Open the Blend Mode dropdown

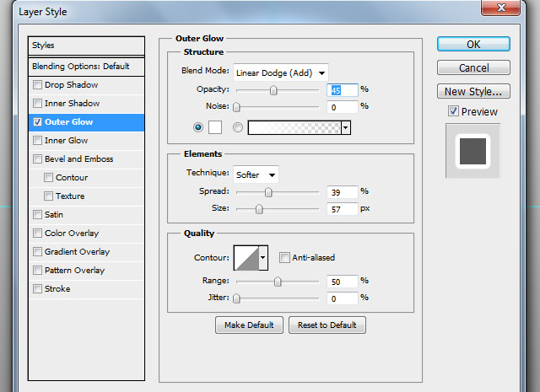point(281,72)
